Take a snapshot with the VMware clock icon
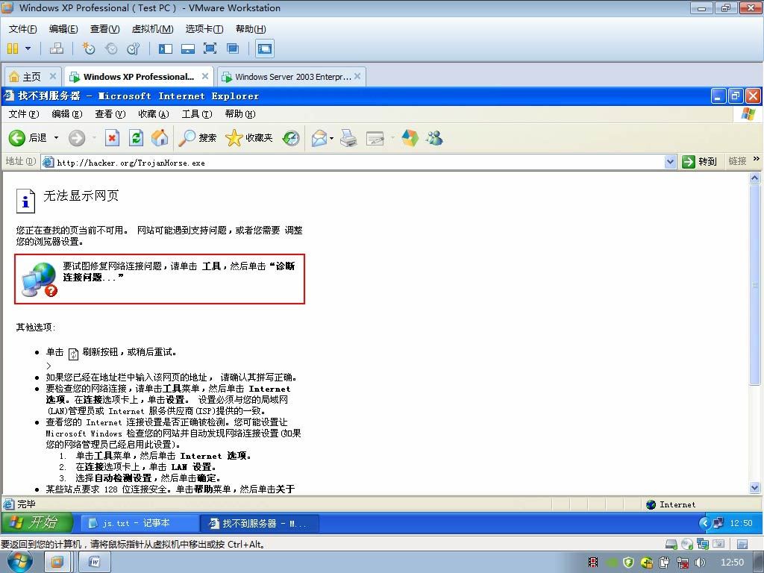 88,48
